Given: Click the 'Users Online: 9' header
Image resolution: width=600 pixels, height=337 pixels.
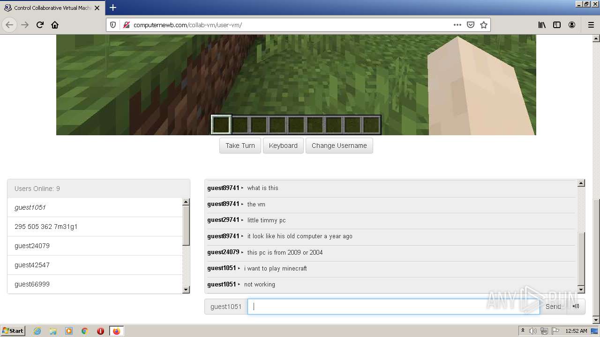Looking at the screenshot, I should click(x=99, y=189).
